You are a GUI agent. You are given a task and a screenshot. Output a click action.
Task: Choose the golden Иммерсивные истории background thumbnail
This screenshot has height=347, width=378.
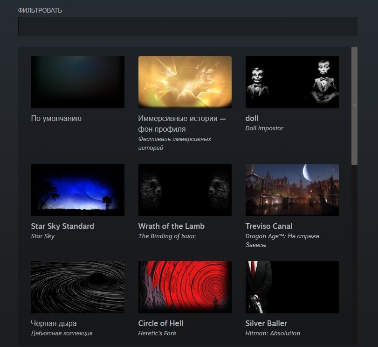[x=185, y=82]
